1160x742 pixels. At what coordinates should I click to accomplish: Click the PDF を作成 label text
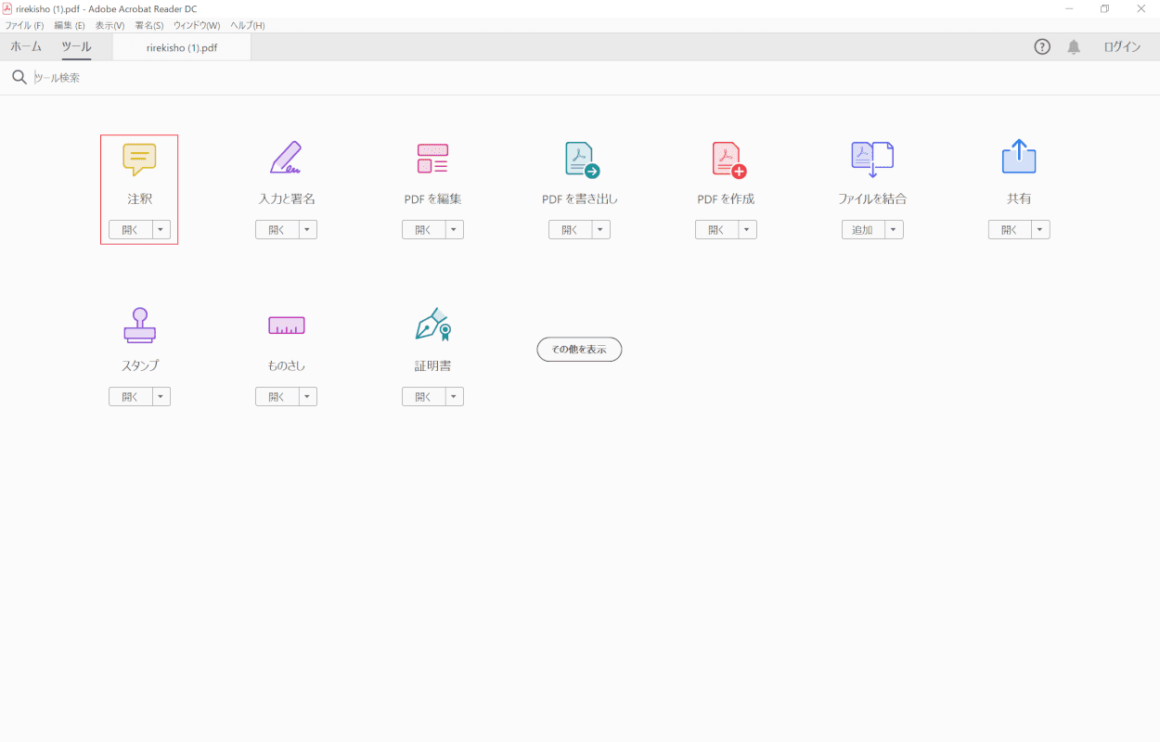pos(726,198)
